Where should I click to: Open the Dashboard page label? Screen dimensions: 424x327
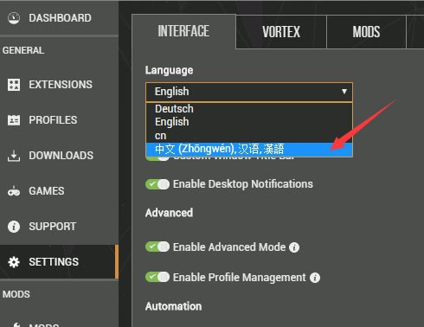[60, 18]
